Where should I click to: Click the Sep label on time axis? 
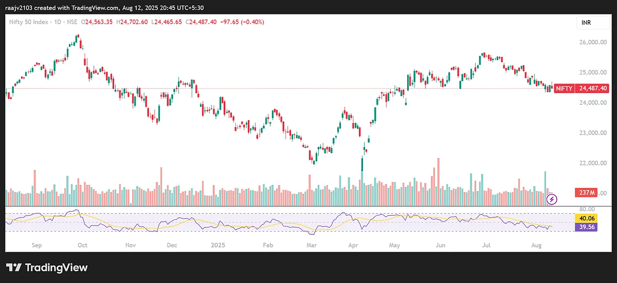(x=37, y=246)
